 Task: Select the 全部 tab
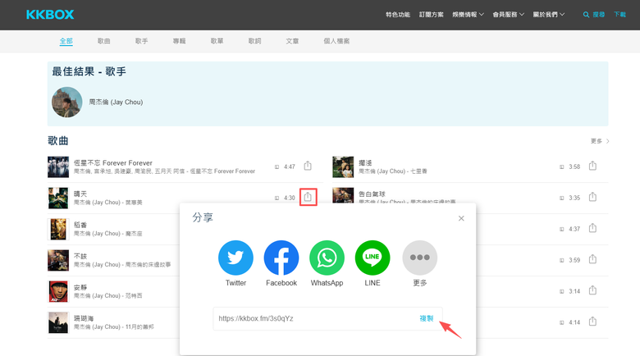66,41
